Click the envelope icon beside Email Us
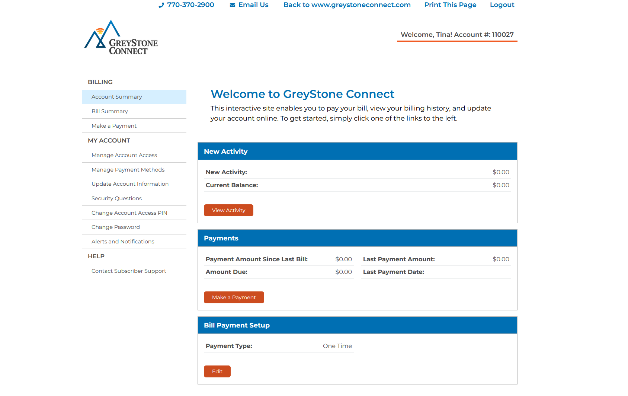 coord(233,5)
